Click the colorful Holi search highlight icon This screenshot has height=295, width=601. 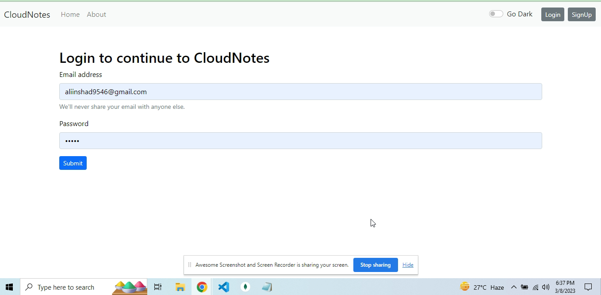click(130, 287)
